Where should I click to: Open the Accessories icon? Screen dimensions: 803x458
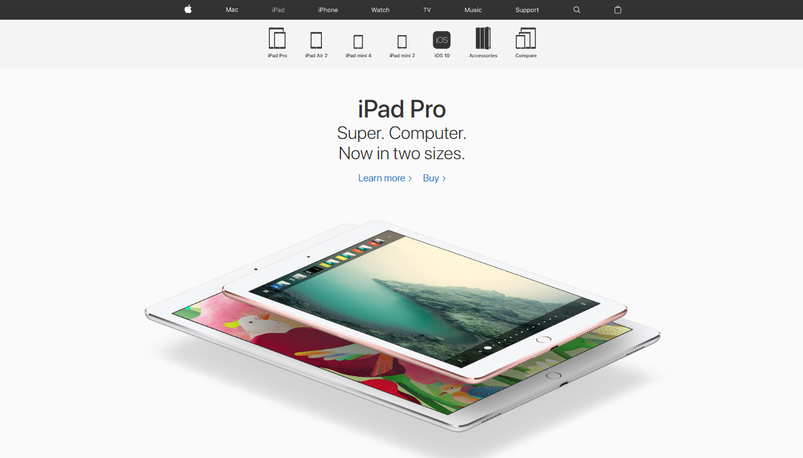483,42
